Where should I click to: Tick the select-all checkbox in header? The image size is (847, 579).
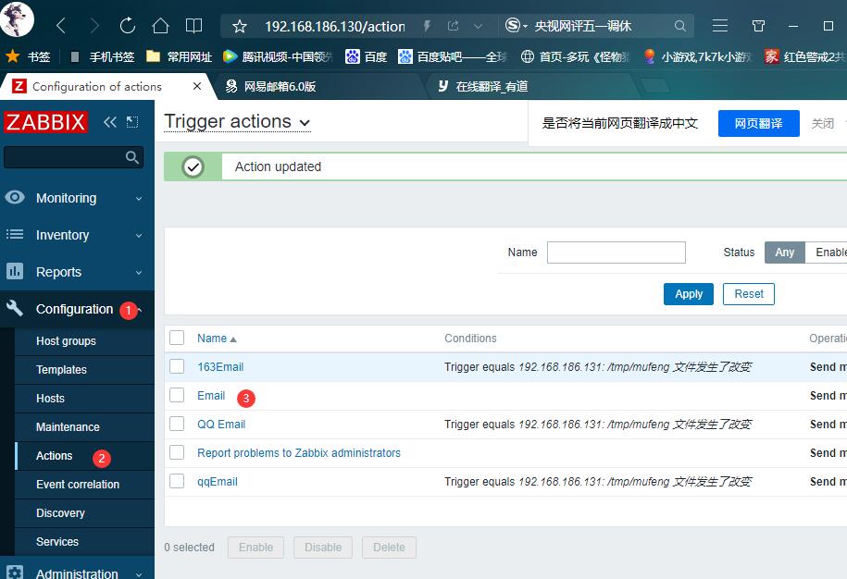click(x=177, y=338)
